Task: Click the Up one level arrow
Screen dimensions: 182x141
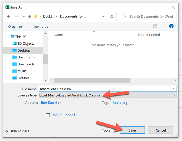Action: point(29,17)
